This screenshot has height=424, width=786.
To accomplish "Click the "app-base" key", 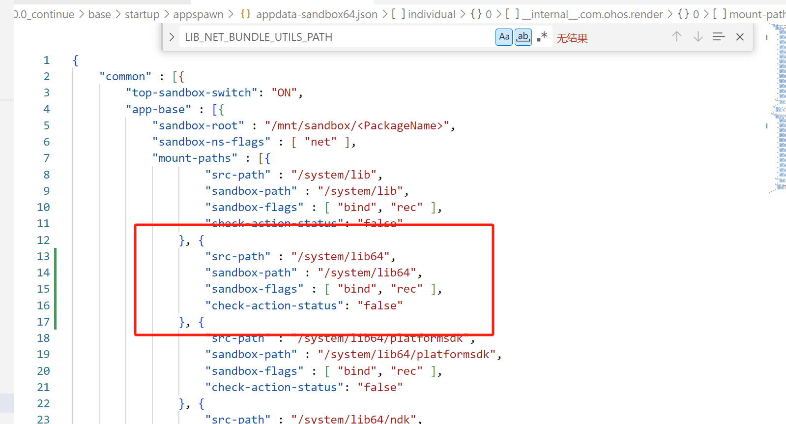I will (x=158, y=109).
